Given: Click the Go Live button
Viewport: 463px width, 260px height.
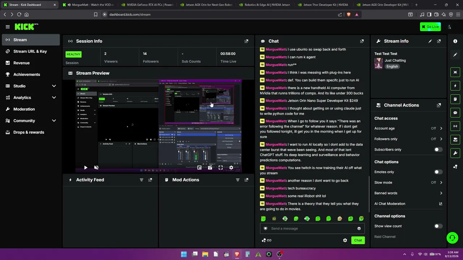Looking at the screenshot, I should tap(430, 27).
